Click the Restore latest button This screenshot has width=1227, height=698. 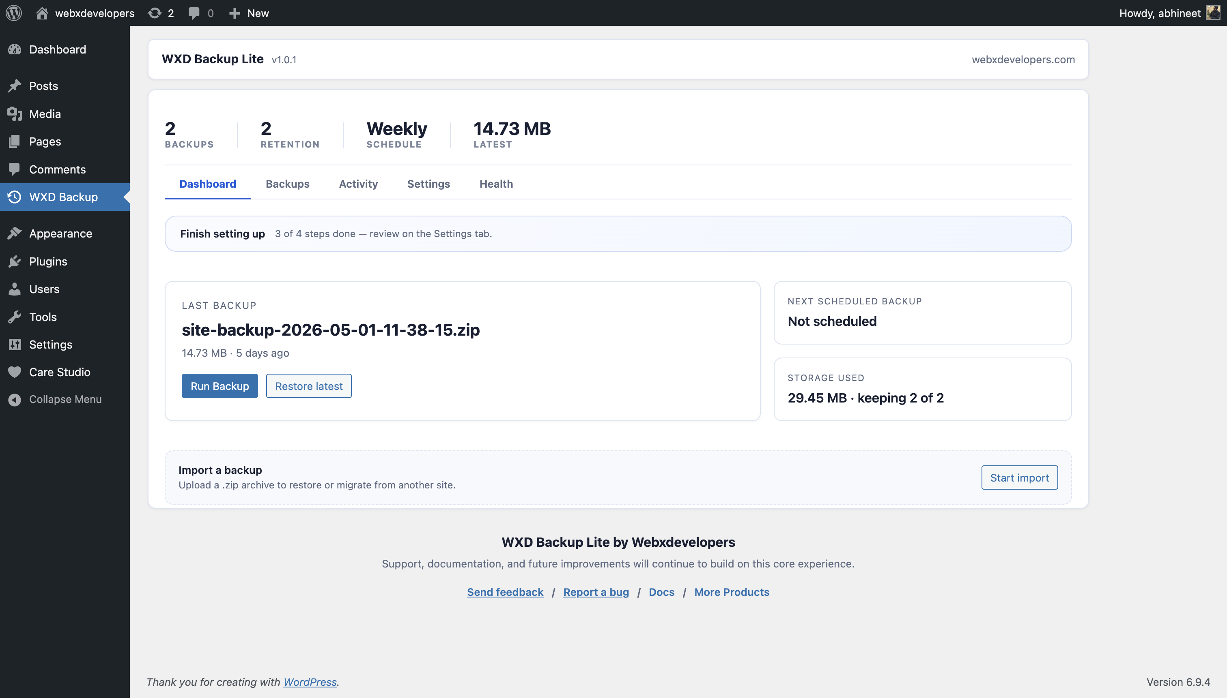tap(308, 386)
